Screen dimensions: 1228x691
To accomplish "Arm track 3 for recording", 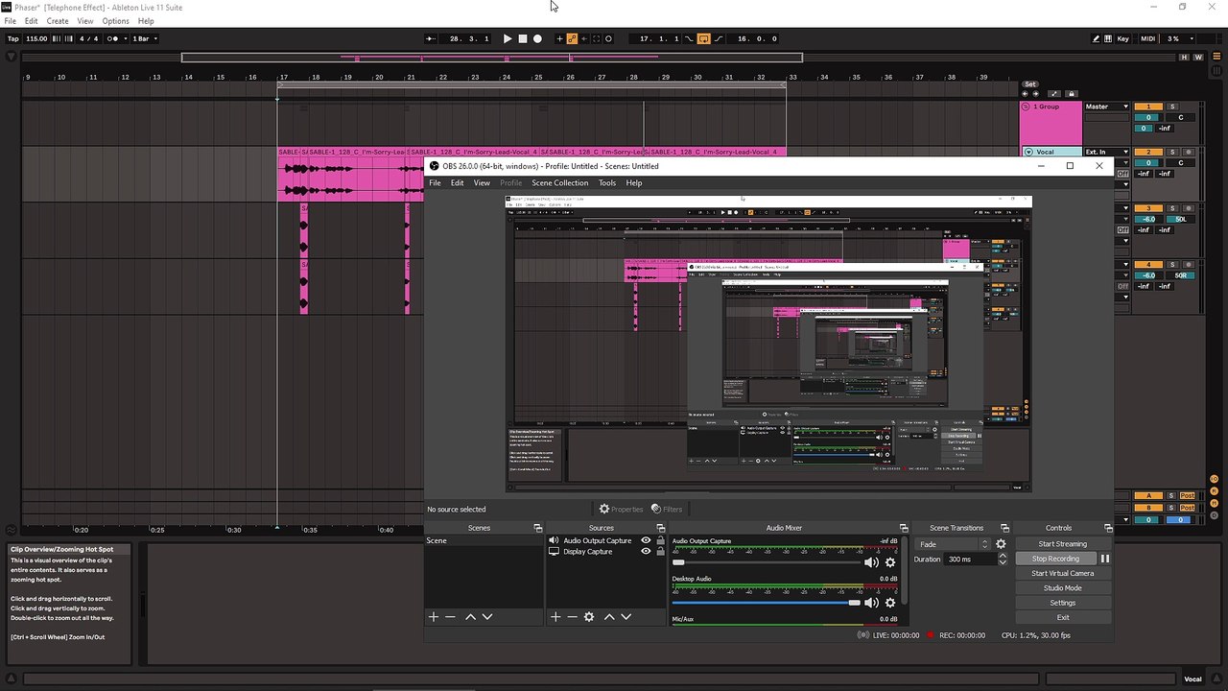I will (x=1188, y=208).
